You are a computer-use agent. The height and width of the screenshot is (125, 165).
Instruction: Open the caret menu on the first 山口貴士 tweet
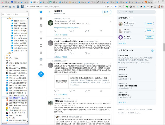click(x=111, y=41)
